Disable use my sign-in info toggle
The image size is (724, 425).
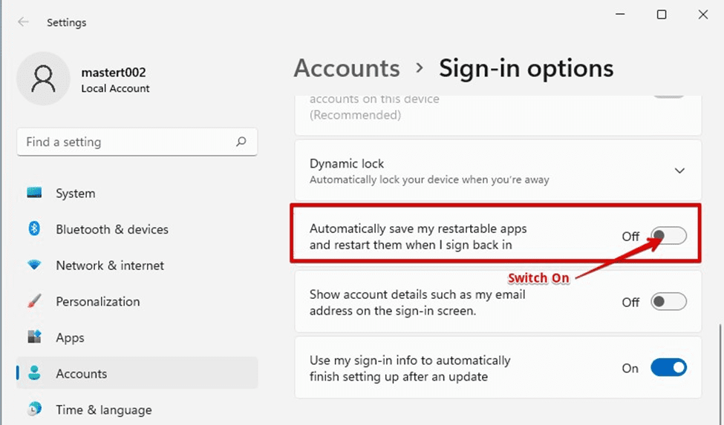coord(668,368)
